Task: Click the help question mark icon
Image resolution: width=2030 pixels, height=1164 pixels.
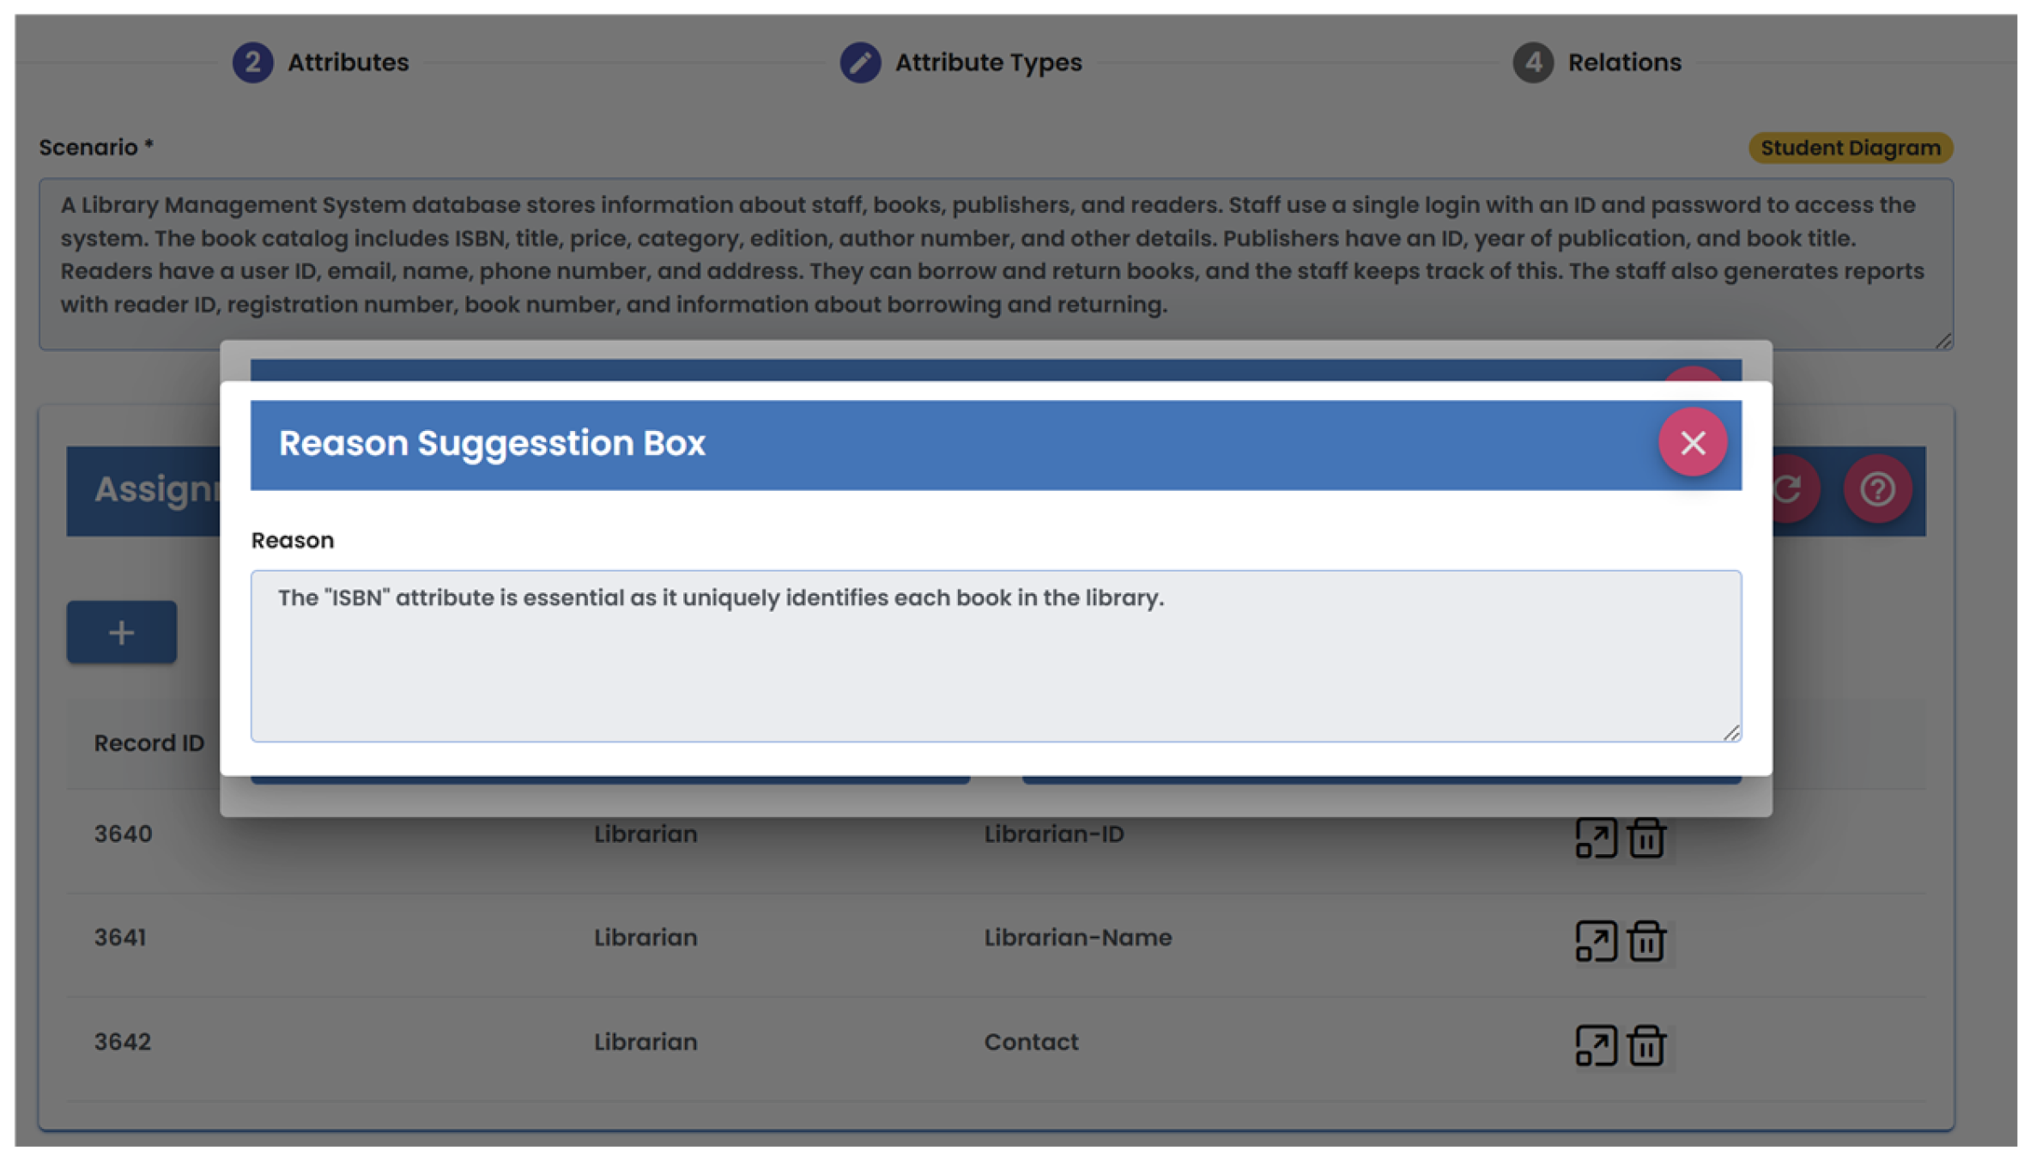Action: coord(1876,490)
